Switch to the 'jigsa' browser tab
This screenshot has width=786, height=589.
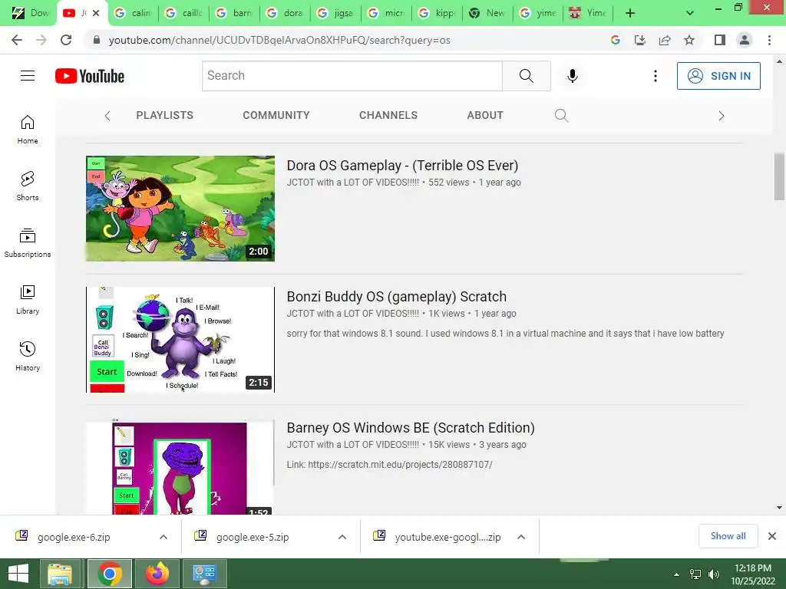pos(335,13)
